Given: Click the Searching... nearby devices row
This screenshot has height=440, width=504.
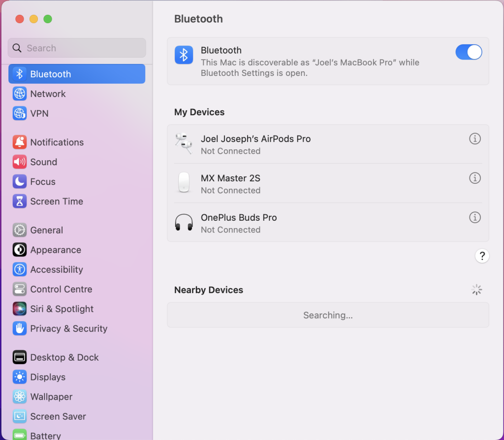Looking at the screenshot, I should (x=328, y=315).
